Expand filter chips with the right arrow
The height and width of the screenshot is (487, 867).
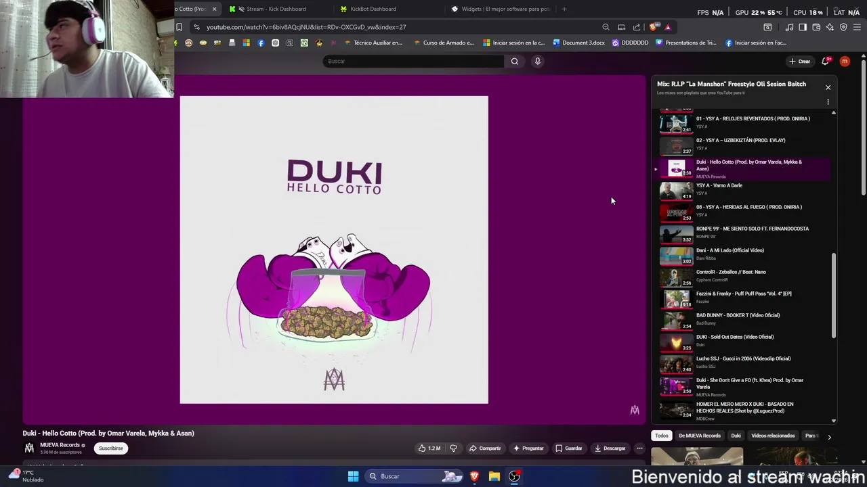pyautogui.click(x=829, y=437)
